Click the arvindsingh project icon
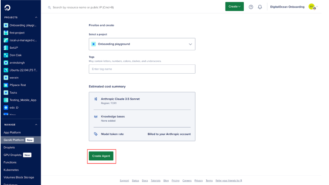The width and height of the screenshot is (329, 185). click(x=6, y=63)
